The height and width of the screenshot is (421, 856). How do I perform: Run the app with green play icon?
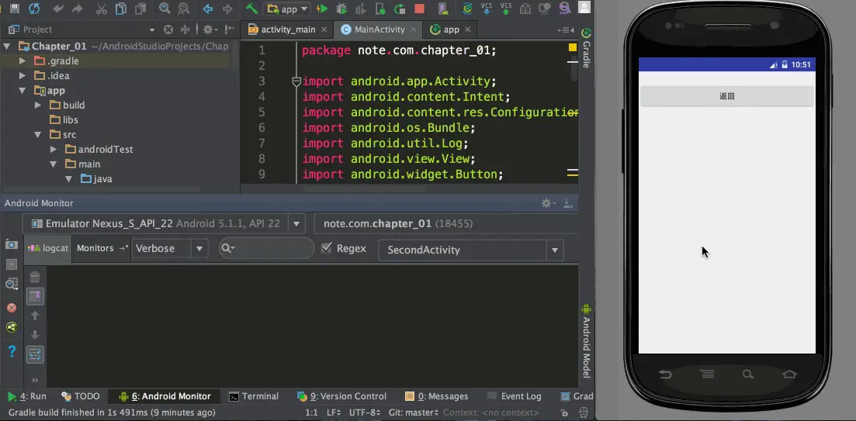pos(322,9)
